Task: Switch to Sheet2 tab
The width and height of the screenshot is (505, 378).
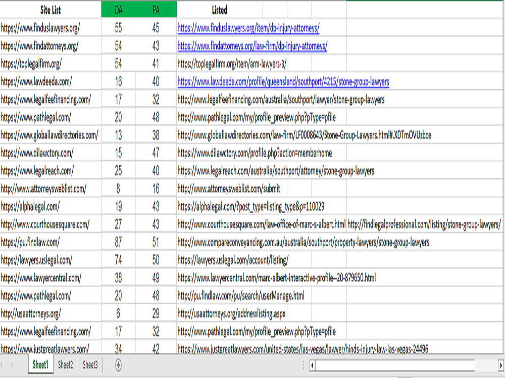Action: (65, 365)
